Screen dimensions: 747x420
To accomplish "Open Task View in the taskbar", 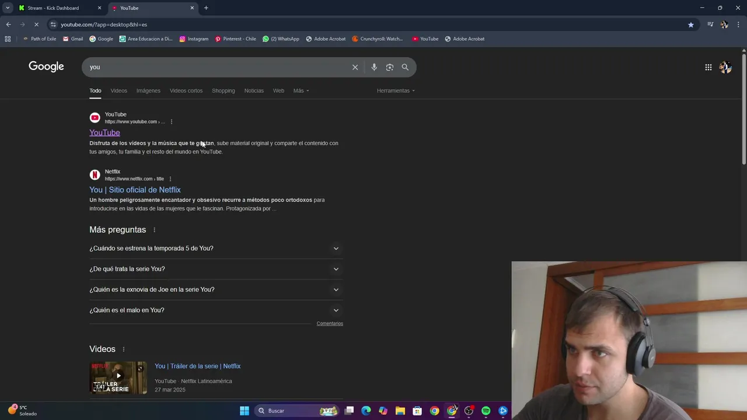I will [x=349, y=411].
